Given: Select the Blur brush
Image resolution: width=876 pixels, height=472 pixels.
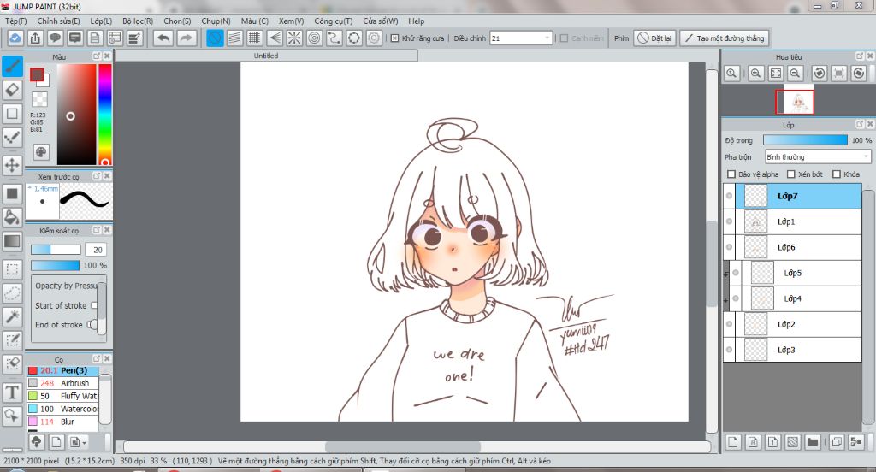Looking at the screenshot, I should pos(62,422).
